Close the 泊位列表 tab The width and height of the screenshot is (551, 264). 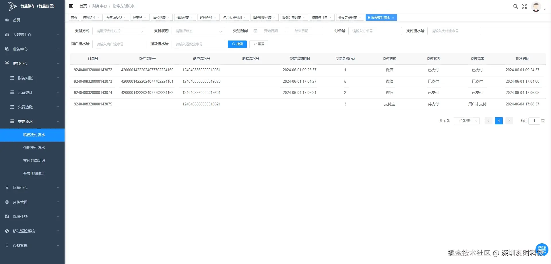coord(168,18)
